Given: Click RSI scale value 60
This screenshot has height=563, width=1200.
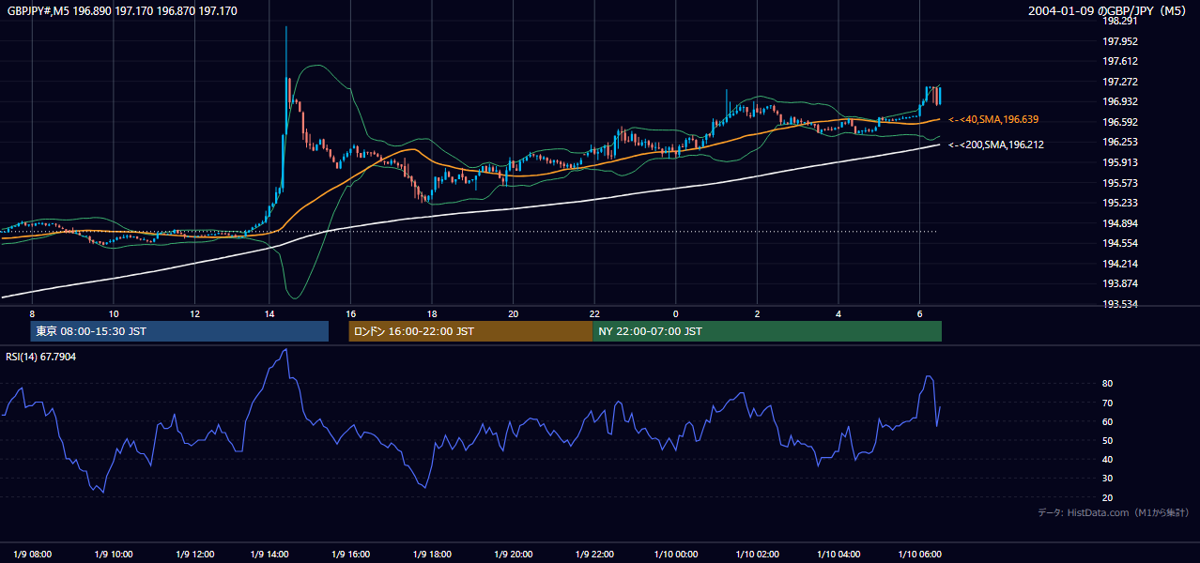Looking at the screenshot, I should [1107, 421].
